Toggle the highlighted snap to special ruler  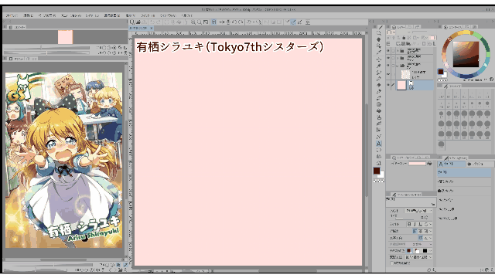pyautogui.click(x=293, y=22)
